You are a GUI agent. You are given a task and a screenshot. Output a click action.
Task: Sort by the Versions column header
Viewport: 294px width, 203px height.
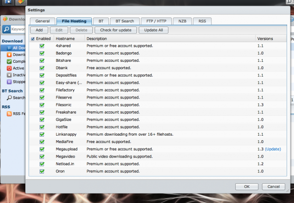[x=271, y=39]
